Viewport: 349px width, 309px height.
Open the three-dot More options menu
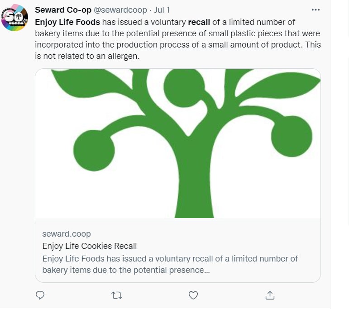pos(316,10)
